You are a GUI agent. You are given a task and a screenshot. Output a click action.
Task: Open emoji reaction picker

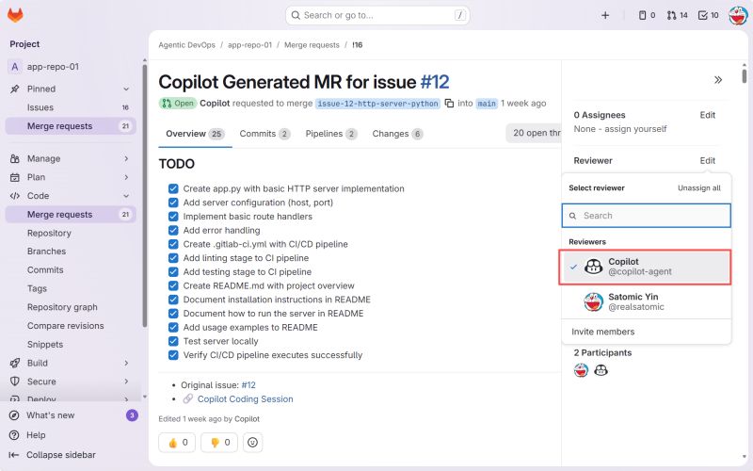pos(252,443)
